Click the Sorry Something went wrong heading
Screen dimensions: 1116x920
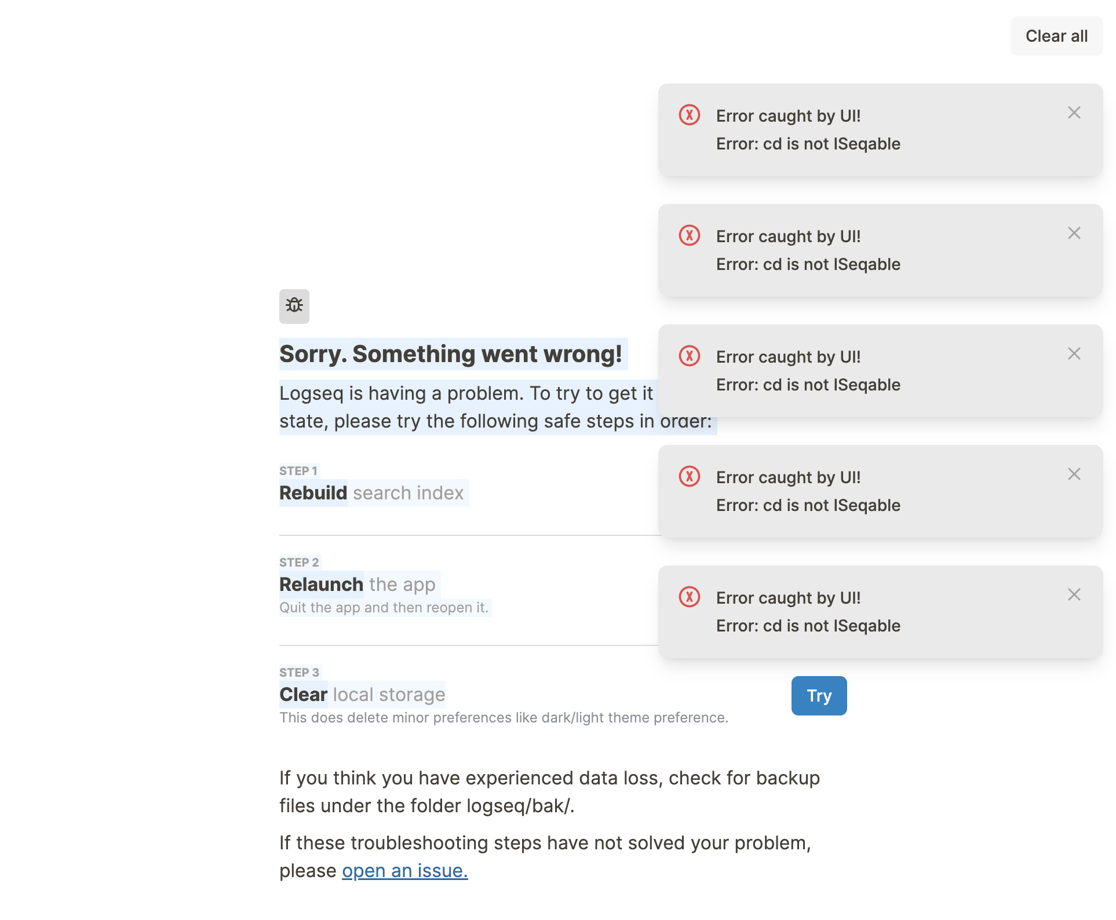tap(453, 354)
